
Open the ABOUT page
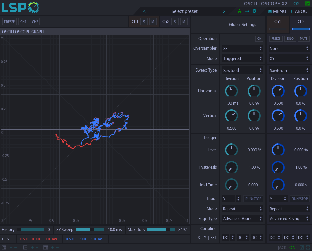click(x=300, y=11)
